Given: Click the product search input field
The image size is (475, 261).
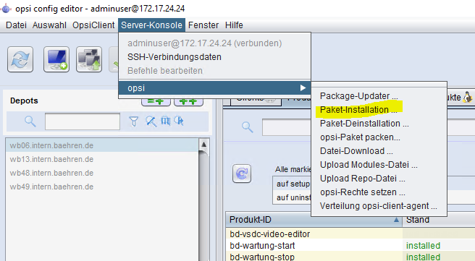Looking at the screenshot, I should coord(369,127).
